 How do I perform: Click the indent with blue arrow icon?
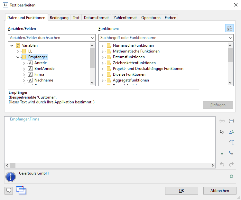click(x=231, y=153)
